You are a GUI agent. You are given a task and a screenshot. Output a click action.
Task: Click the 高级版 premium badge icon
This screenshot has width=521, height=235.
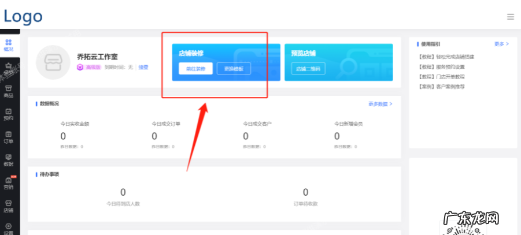click(80, 67)
